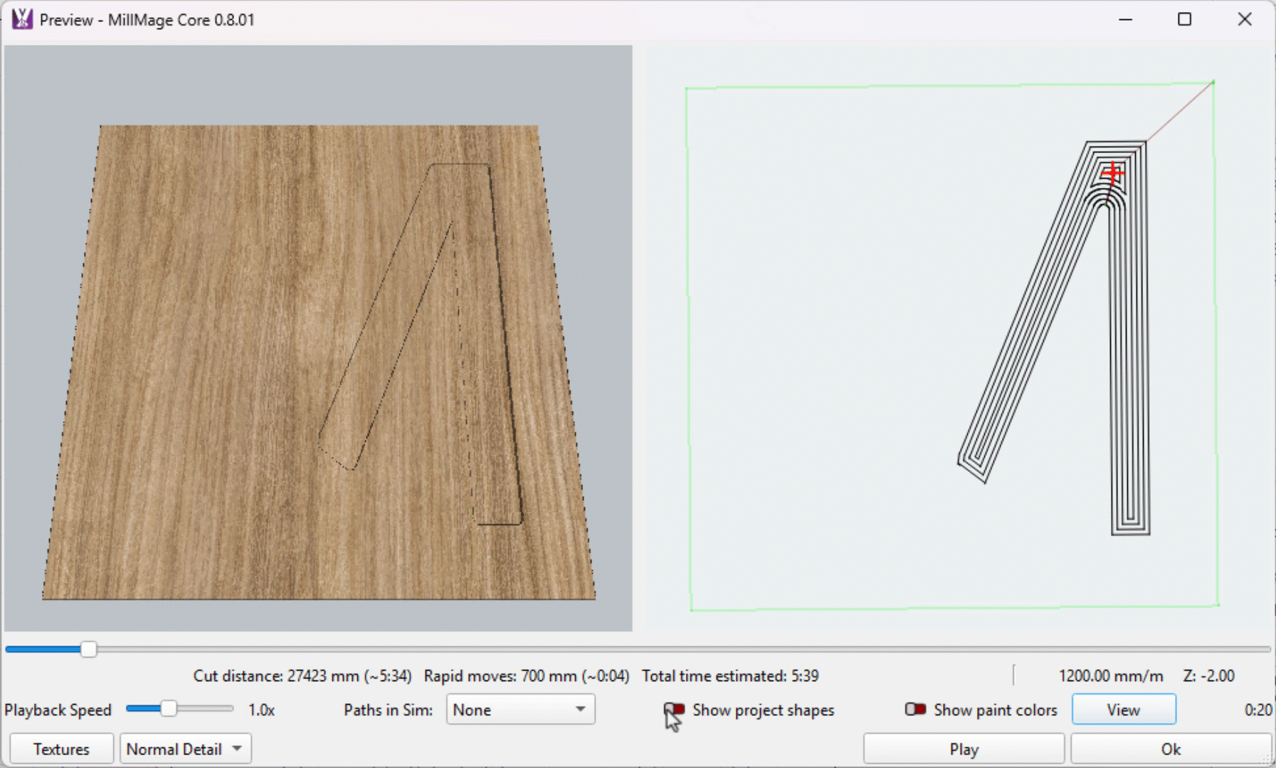
Task: Click the red crosshair tool position marker
Action: [x=1112, y=173]
